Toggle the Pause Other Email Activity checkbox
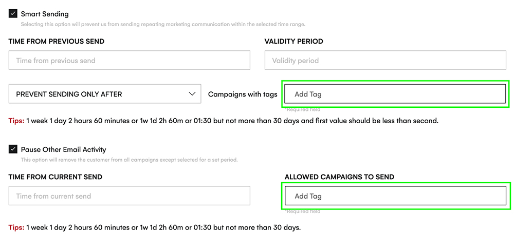514x250 pixels. 13,149
